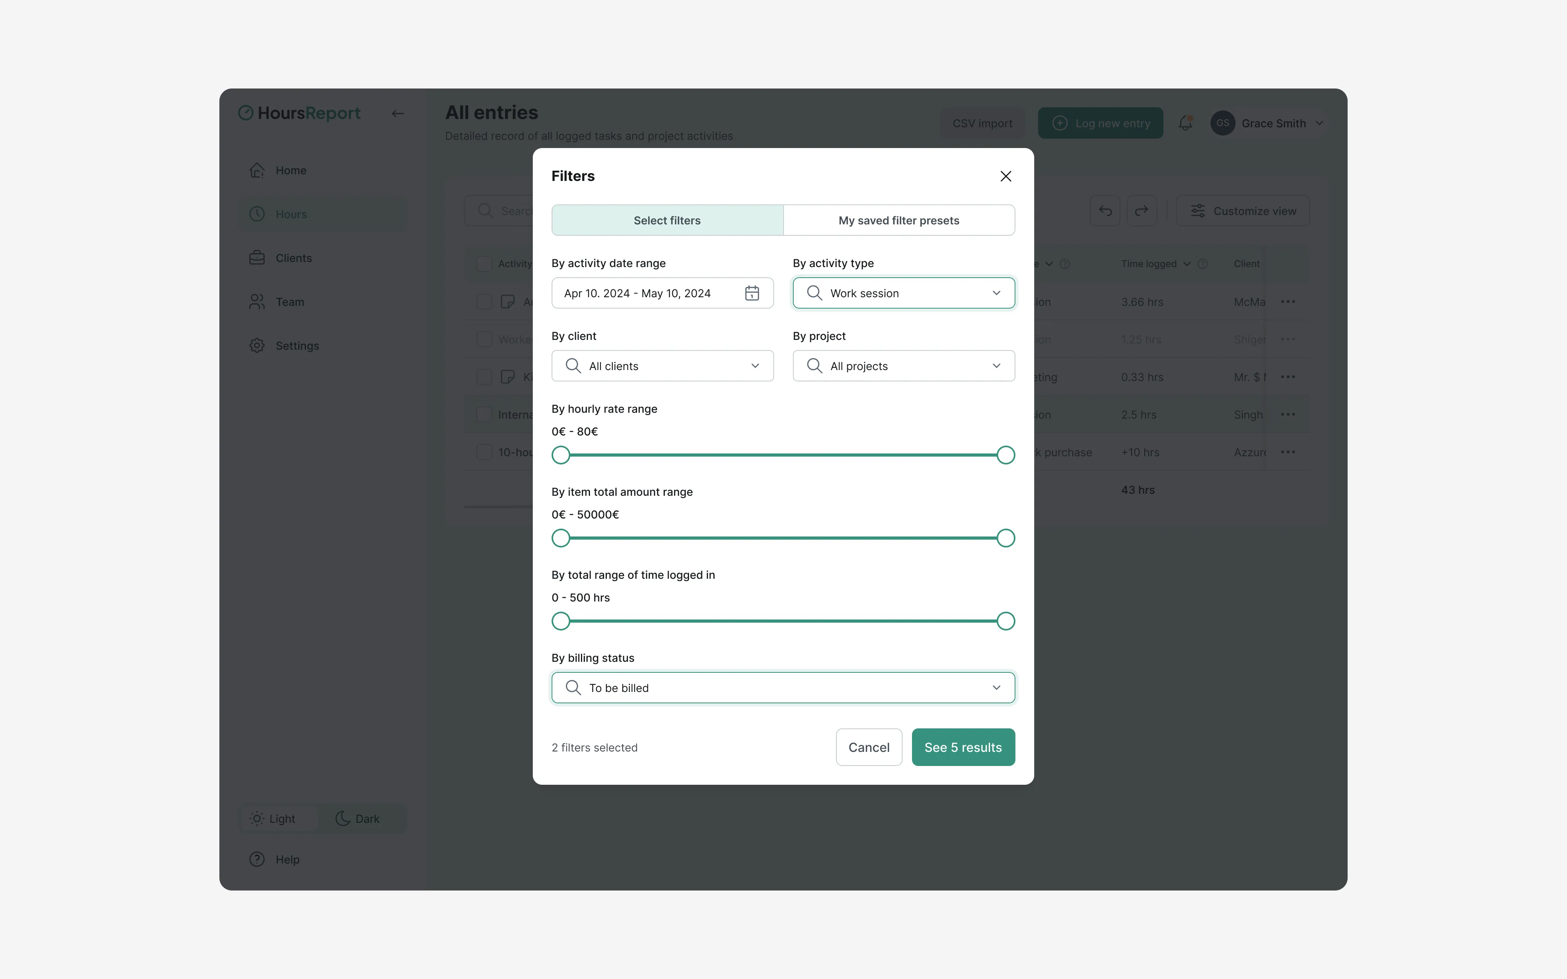Click search icon in activity type field

(x=814, y=293)
